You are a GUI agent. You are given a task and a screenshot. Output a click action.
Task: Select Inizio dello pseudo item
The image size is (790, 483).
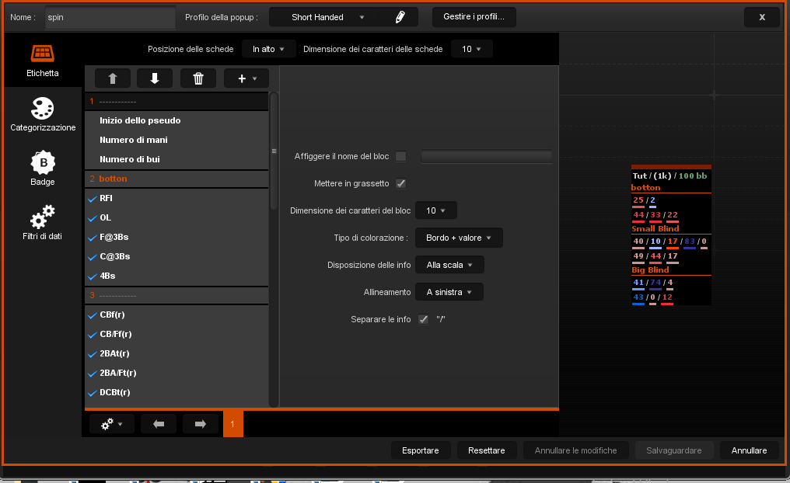point(177,120)
